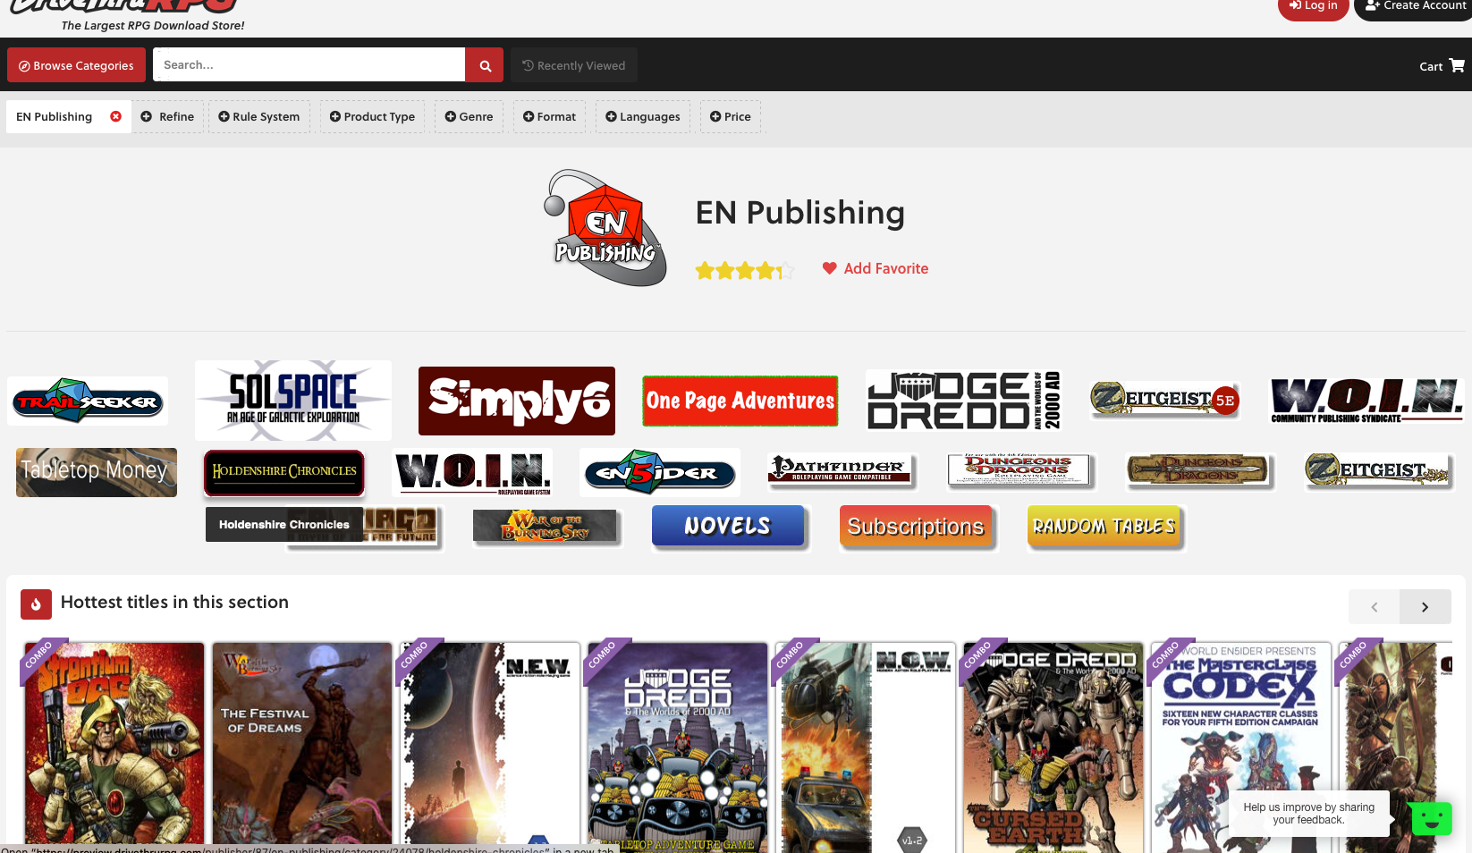Click the Create Account button
The width and height of the screenshot is (1472, 853).
(1414, 7)
